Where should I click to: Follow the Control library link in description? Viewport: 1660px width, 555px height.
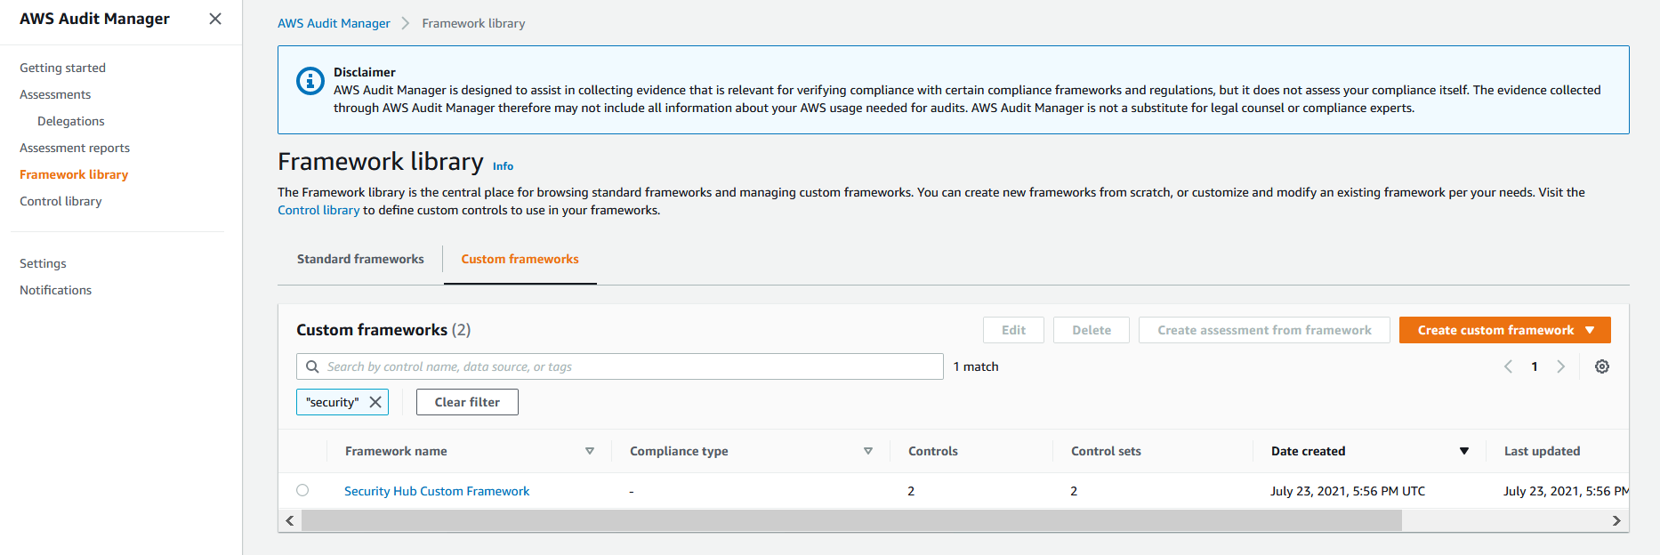(318, 210)
